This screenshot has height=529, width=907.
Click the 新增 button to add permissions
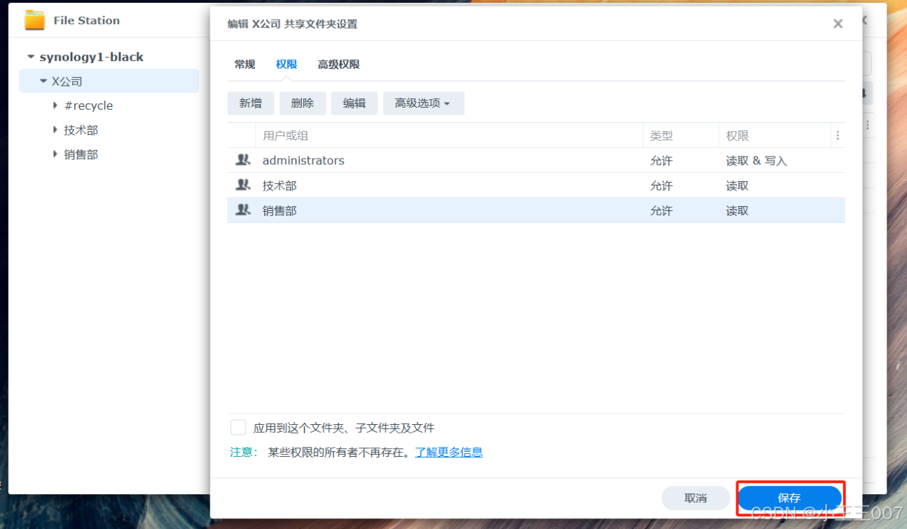click(250, 103)
